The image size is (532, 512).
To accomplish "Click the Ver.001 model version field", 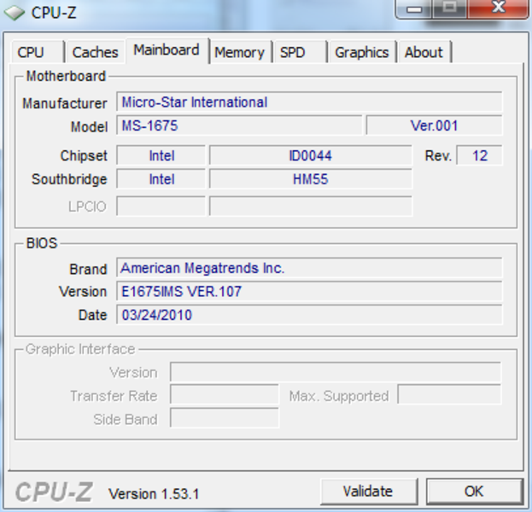I will point(434,125).
